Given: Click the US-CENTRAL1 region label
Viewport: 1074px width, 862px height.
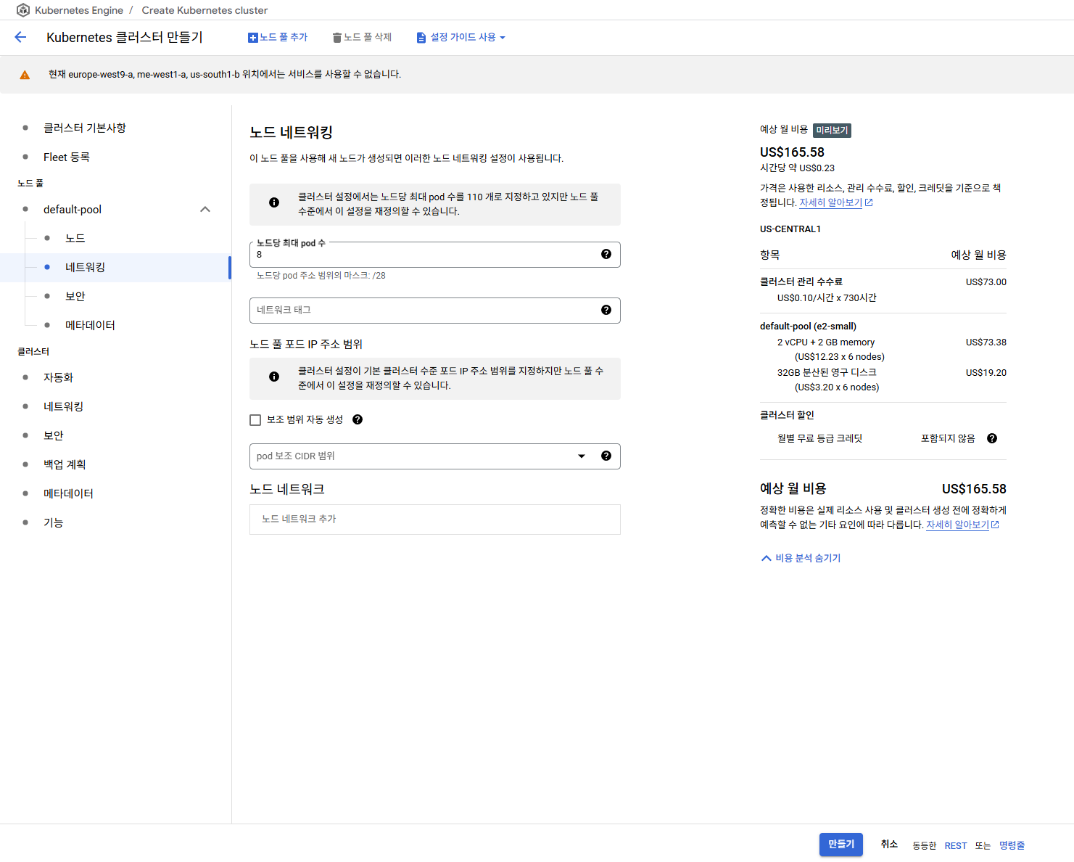Looking at the screenshot, I should (x=790, y=229).
